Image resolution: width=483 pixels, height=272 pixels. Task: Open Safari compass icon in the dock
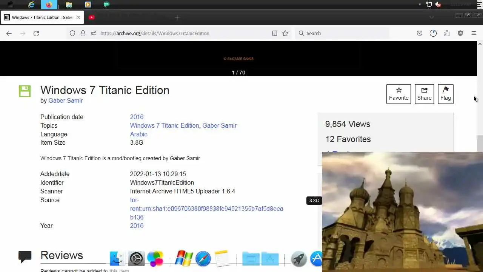pos(203,259)
